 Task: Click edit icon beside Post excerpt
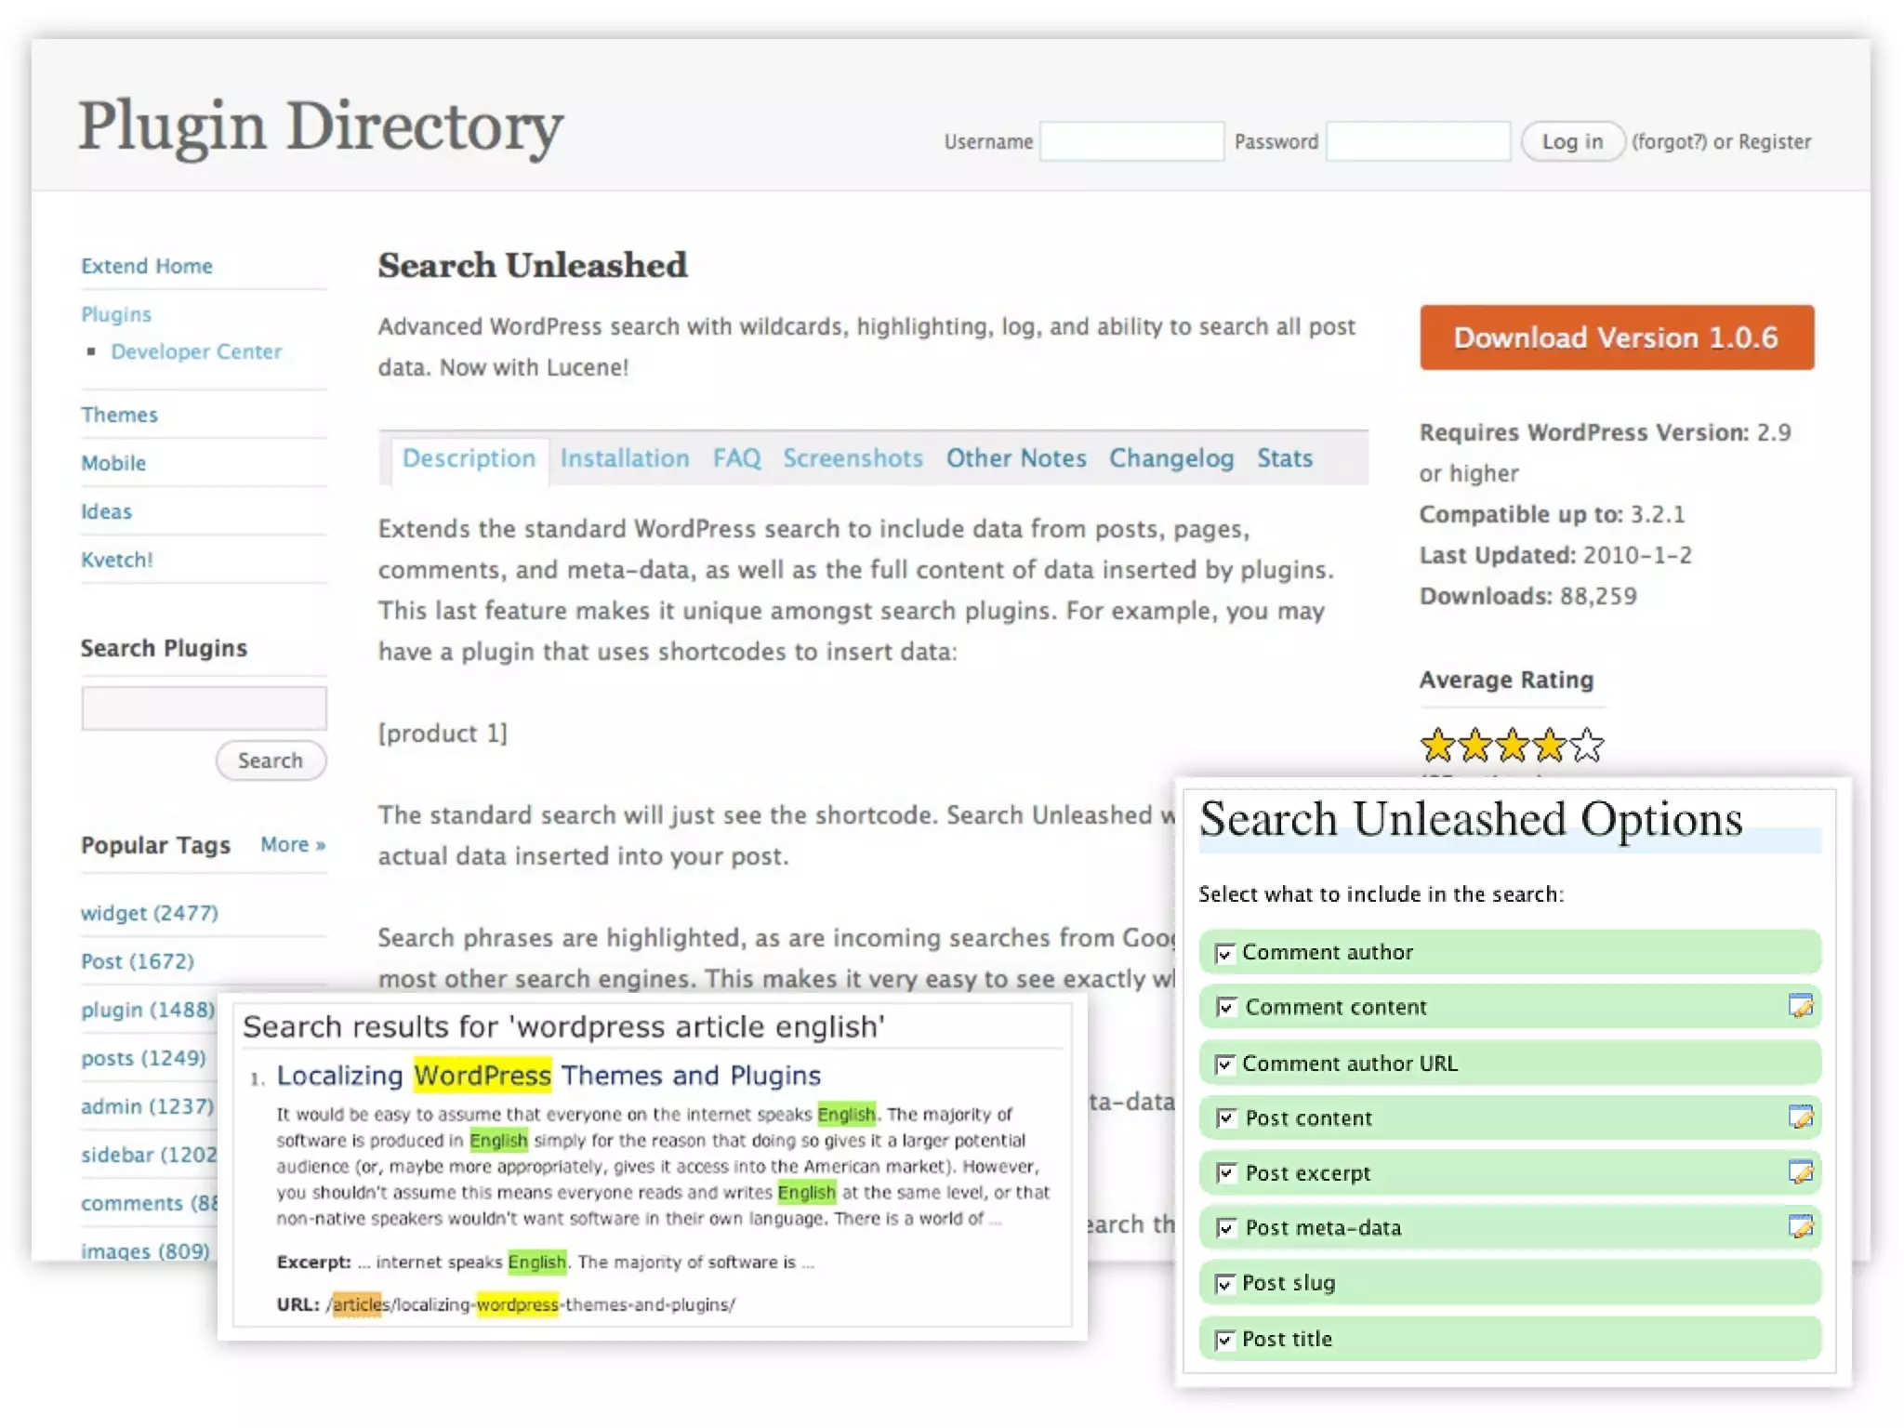(1800, 1171)
